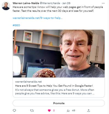Click the share upload icon

[88, 110]
